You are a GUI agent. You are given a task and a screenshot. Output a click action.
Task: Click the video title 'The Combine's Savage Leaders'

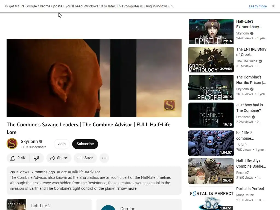(88, 128)
